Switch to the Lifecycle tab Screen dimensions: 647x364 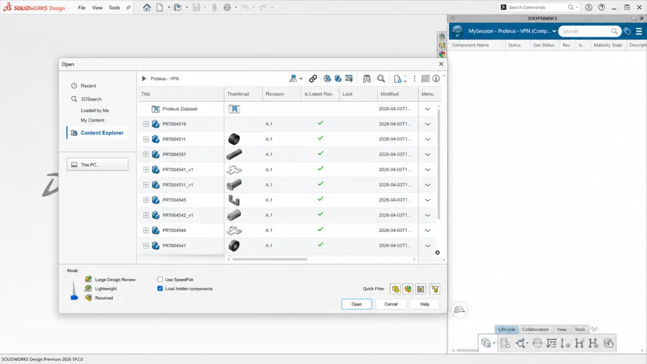click(x=506, y=329)
